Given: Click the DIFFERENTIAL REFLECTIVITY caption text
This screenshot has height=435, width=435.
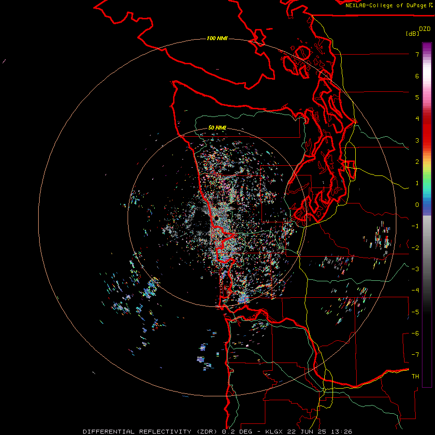Looking at the screenshot, I should pos(137,432).
